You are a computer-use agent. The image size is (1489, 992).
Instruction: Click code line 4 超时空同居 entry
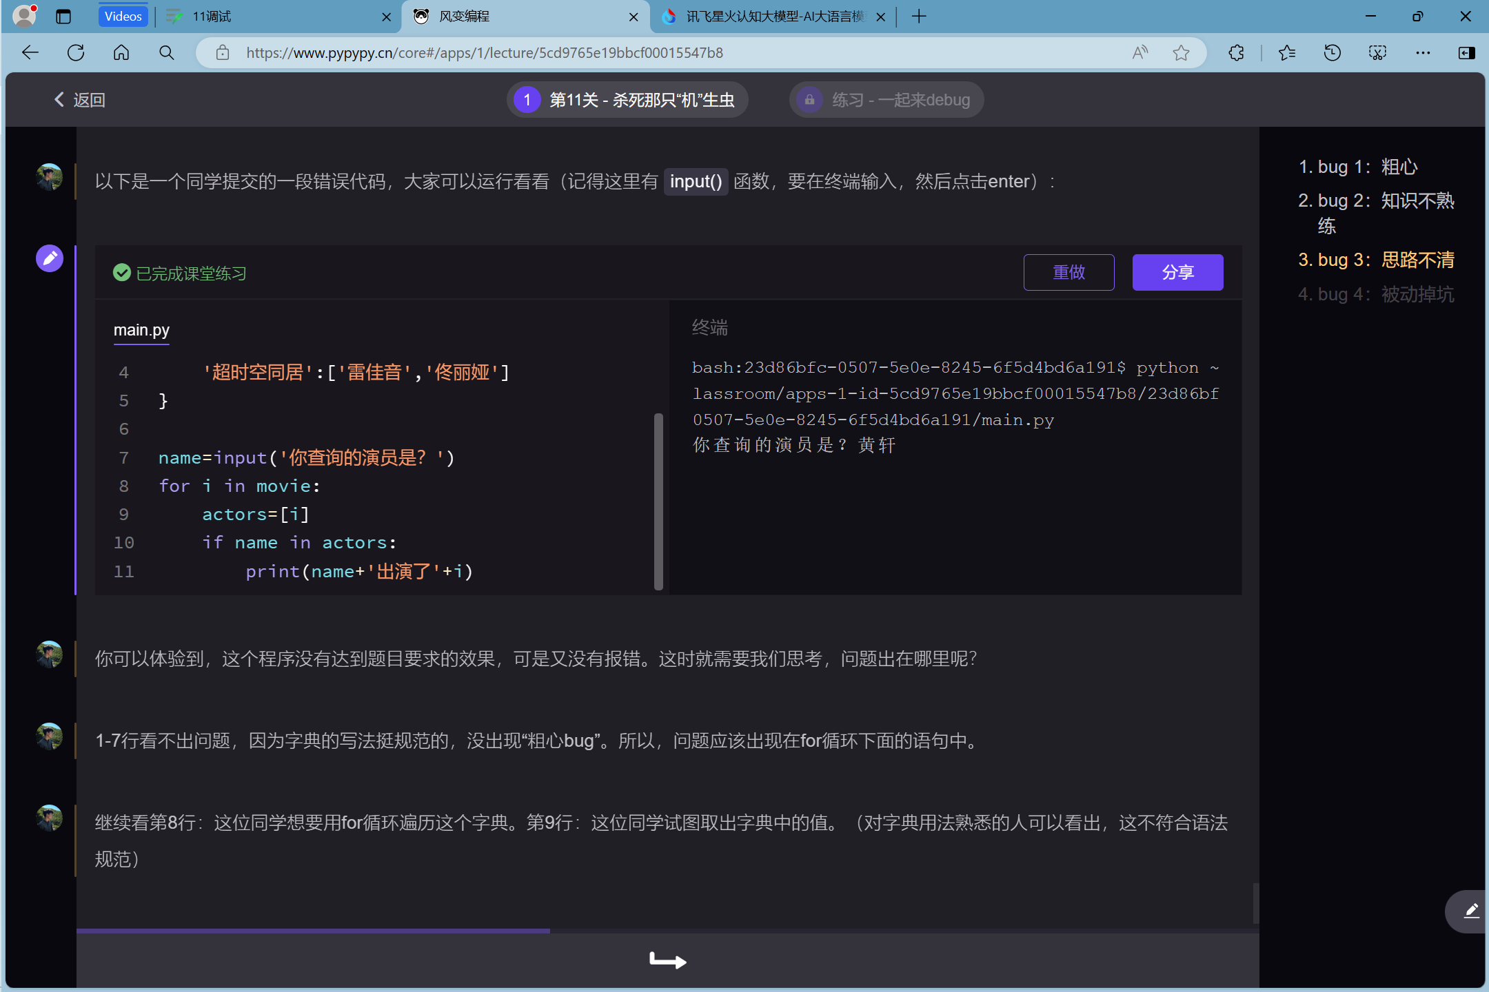356,372
